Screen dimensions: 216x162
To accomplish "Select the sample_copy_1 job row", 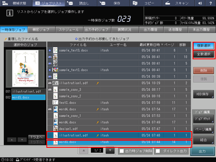I will click(119, 116).
